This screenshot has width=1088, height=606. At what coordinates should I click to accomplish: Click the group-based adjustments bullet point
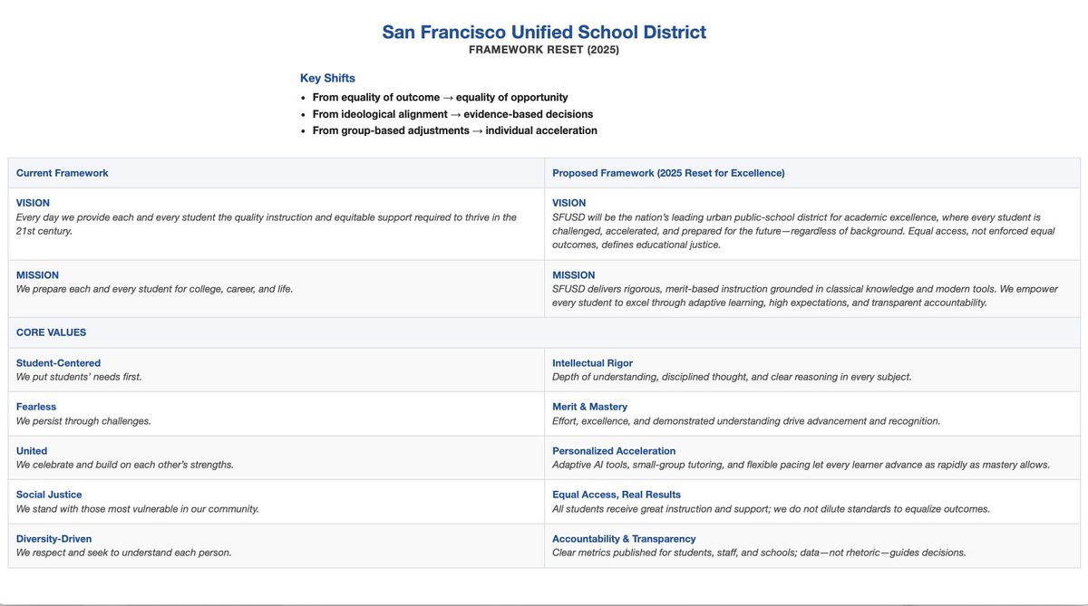pos(454,130)
